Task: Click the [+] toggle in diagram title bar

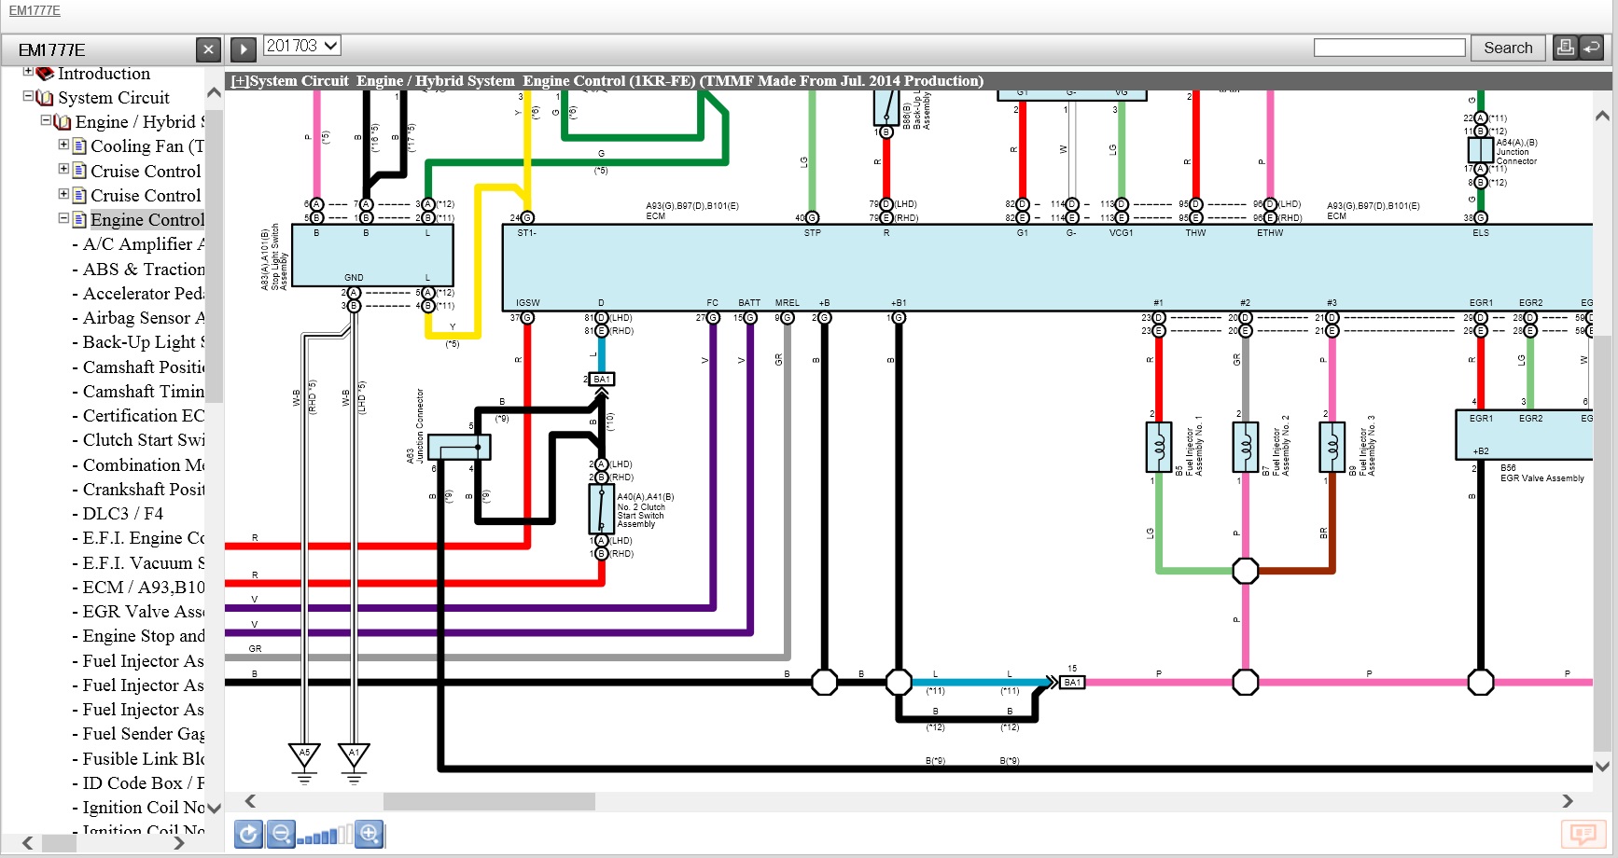Action: click(240, 81)
